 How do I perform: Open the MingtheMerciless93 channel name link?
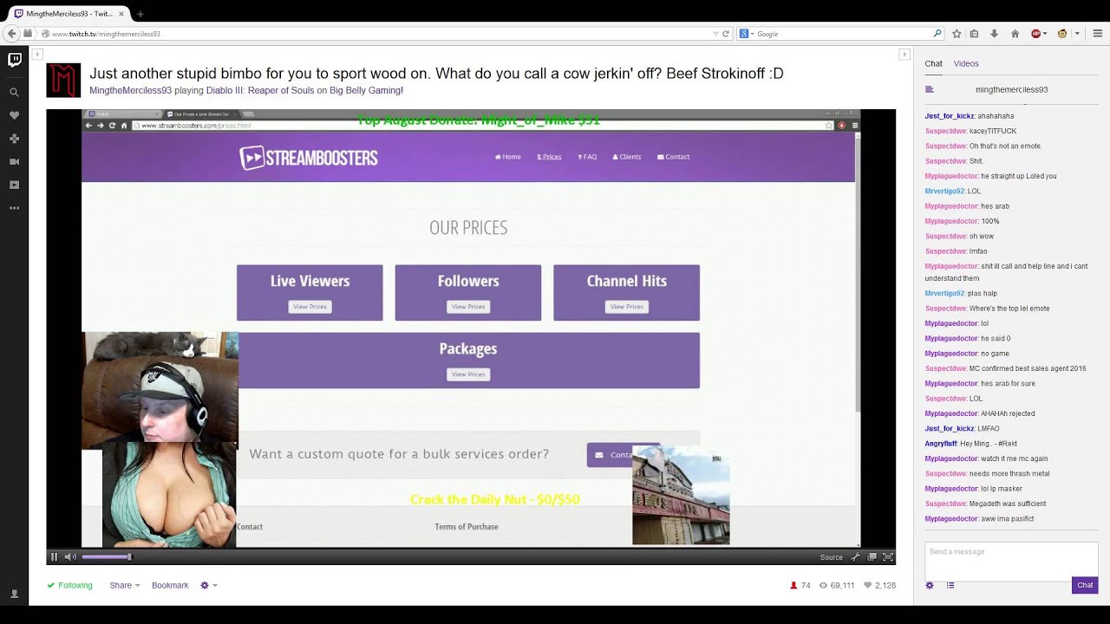click(x=130, y=90)
